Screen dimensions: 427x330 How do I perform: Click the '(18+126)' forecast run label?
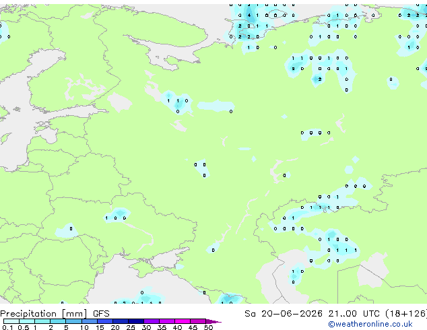coord(406,314)
